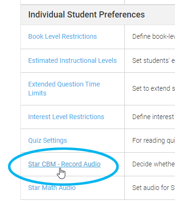Select the "Set audio for" description cell

coord(150,188)
